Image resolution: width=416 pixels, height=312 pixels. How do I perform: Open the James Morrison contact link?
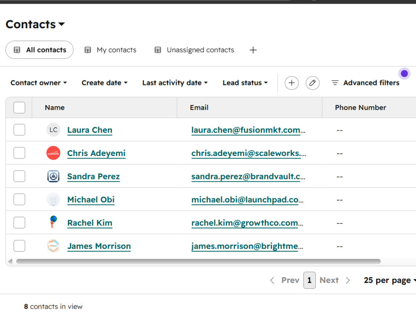(x=99, y=246)
